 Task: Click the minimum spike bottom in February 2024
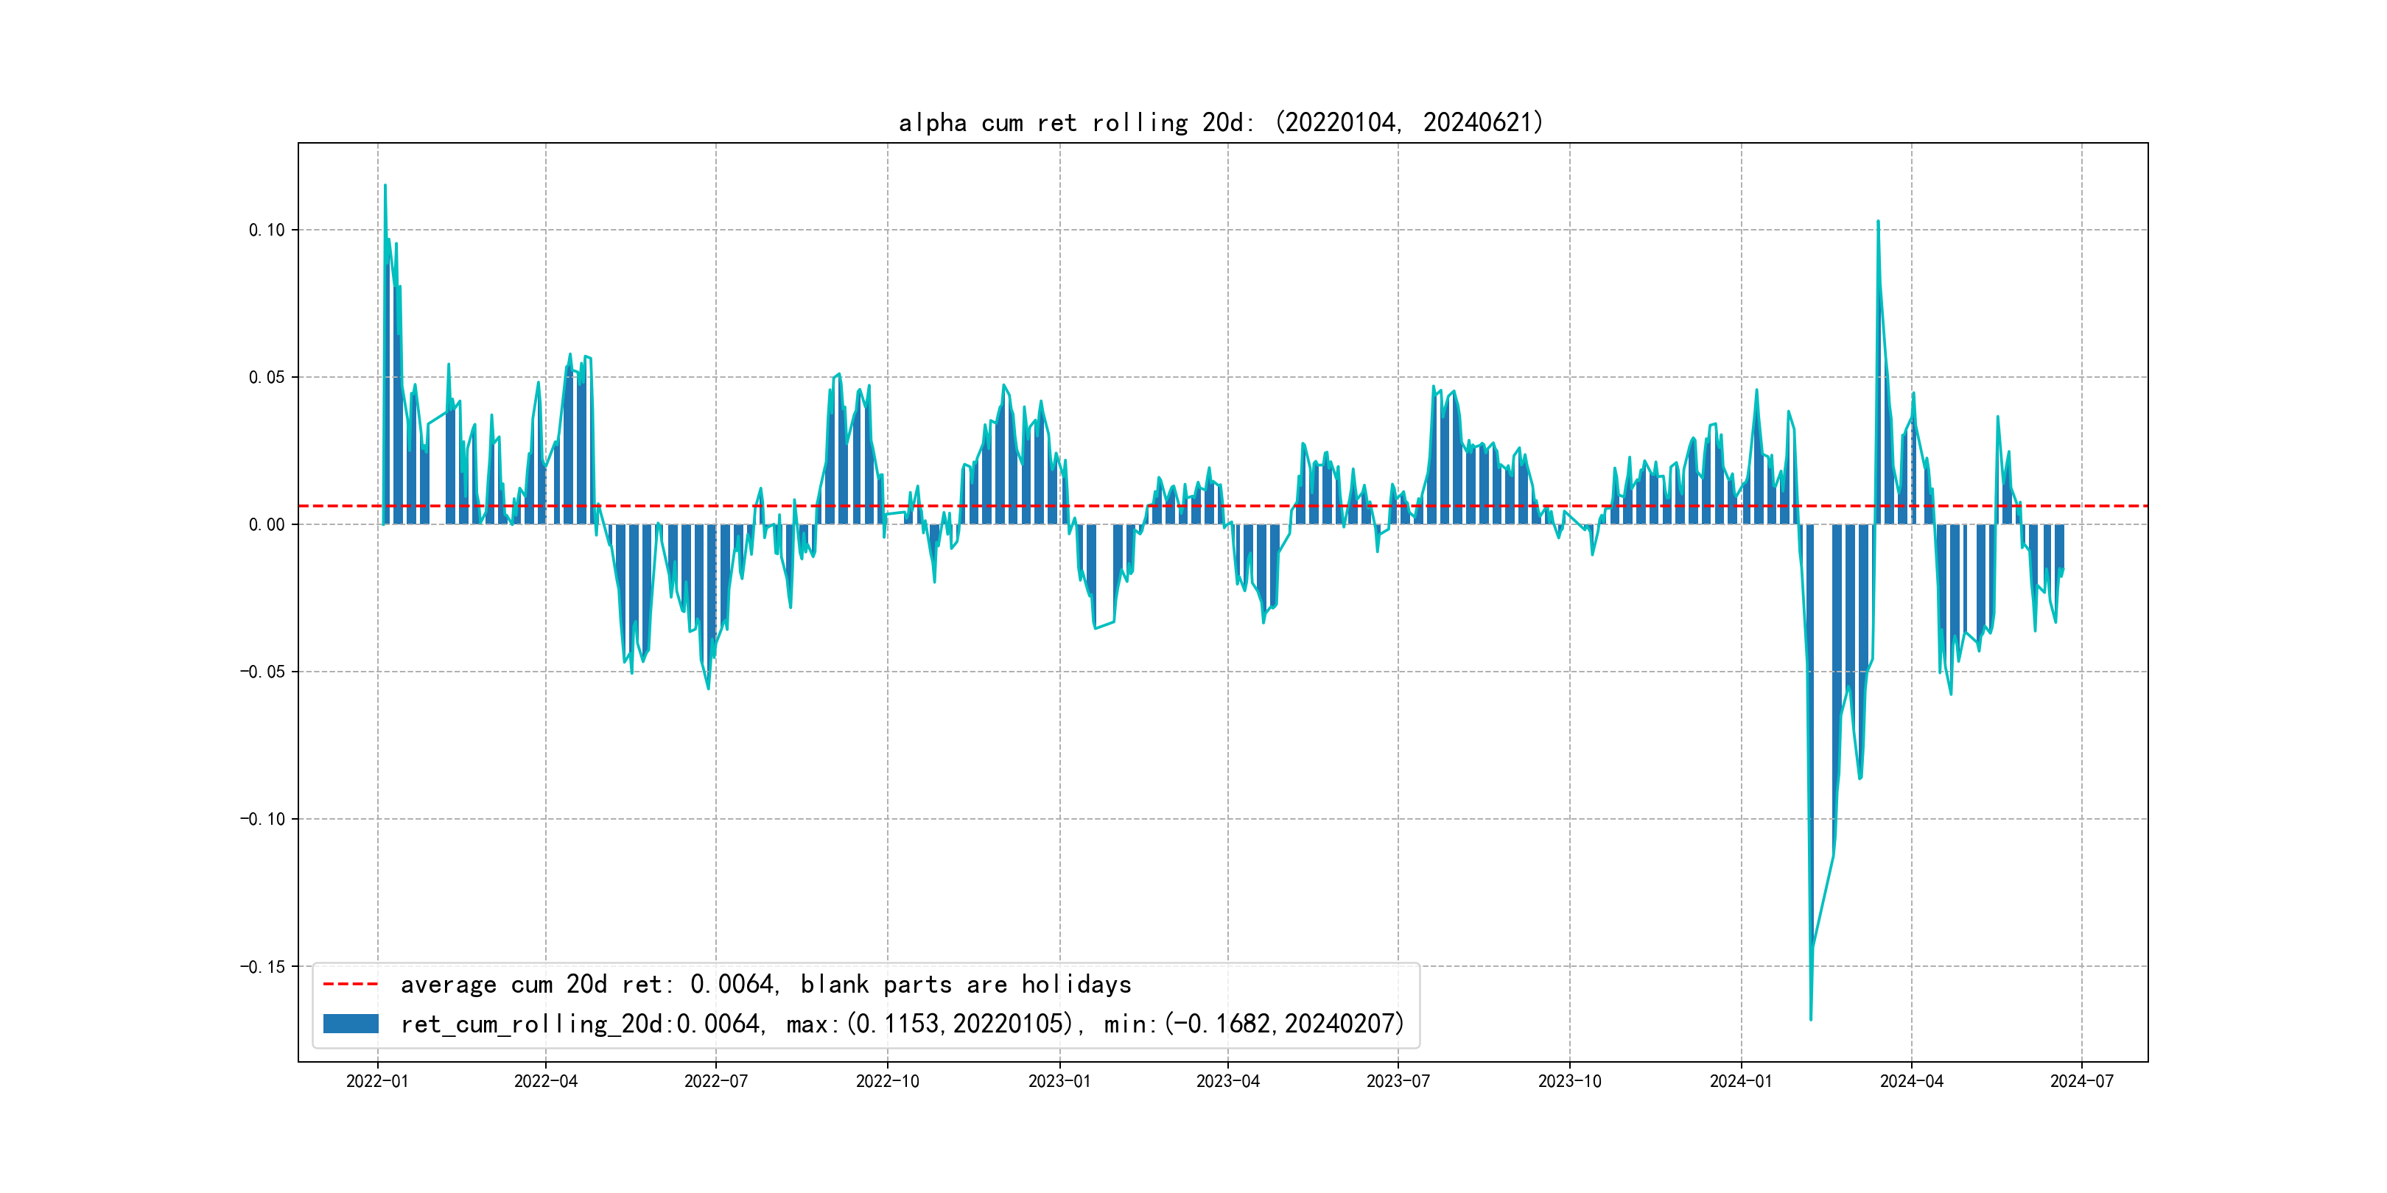[x=1811, y=1019]
